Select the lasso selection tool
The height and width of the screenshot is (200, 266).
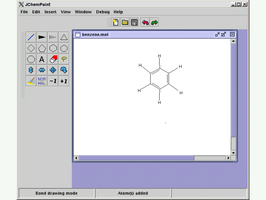(64, 59)
